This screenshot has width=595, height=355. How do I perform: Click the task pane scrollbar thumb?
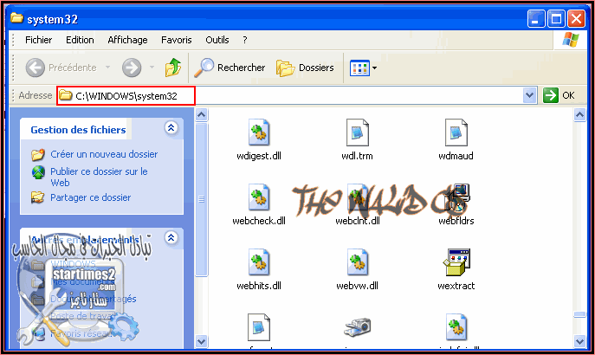[x=202, y=199]
